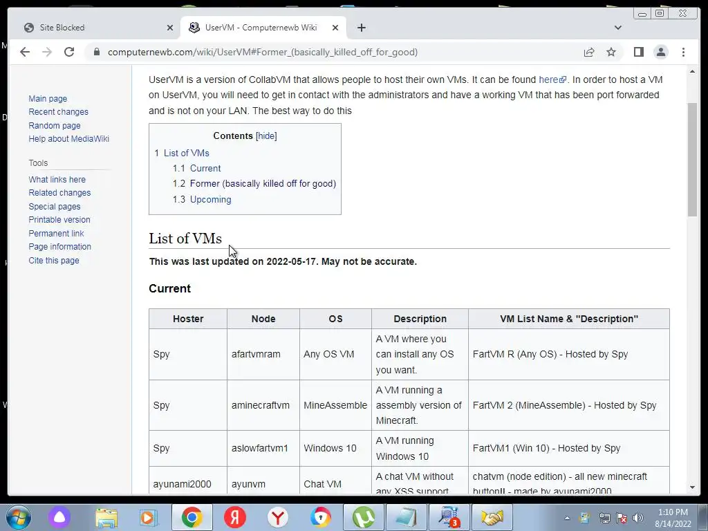This screenshot has height=531, width=708.
Task: Jump to List of VMs in contents
Action: [186, 153]
